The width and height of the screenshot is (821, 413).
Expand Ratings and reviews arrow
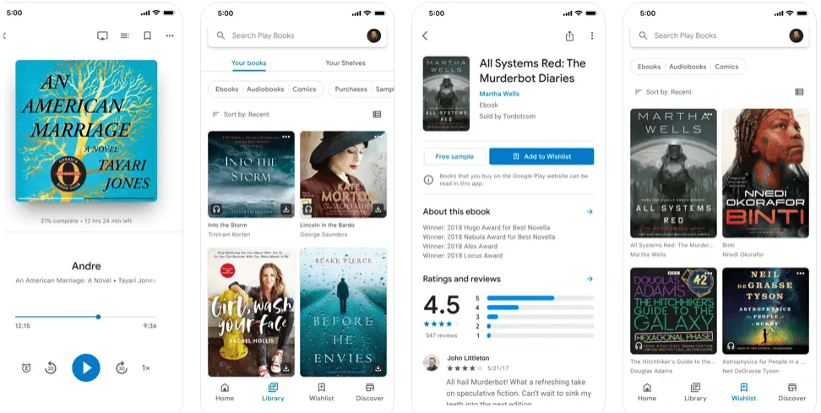pos(590,279)
